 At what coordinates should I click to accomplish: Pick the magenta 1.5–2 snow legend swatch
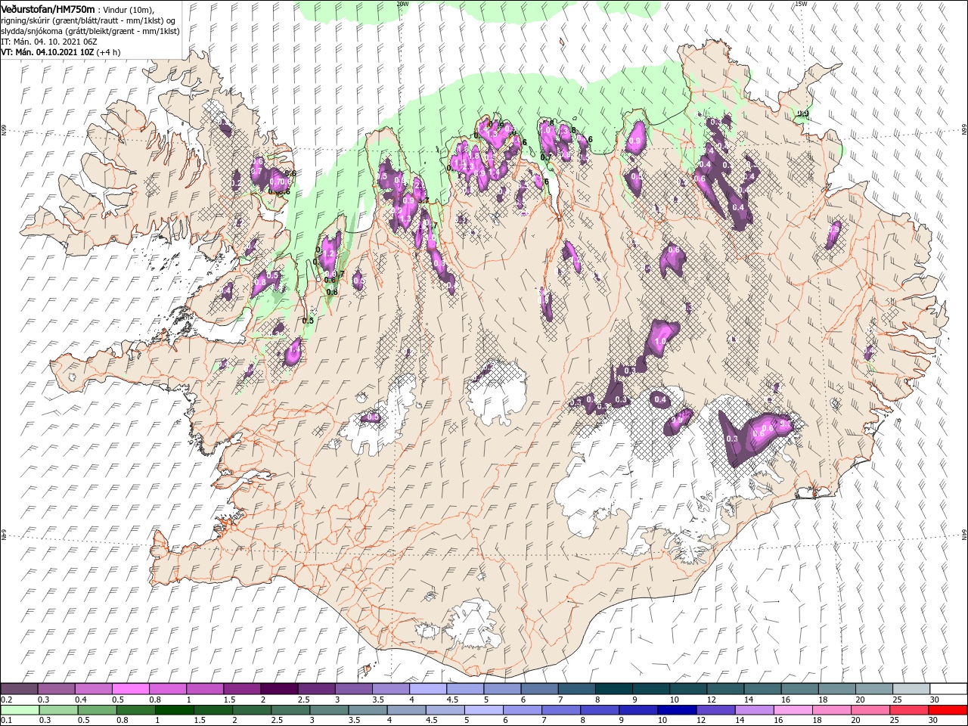click(242, 689)
